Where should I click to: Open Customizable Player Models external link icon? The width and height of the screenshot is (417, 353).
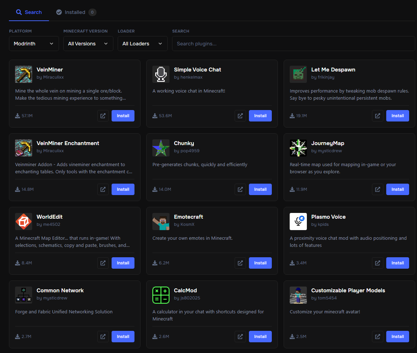377,337
